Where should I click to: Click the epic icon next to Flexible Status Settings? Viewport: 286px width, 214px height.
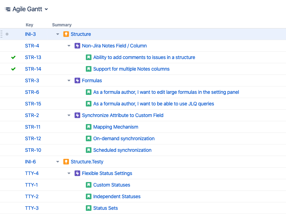[77, 173]
